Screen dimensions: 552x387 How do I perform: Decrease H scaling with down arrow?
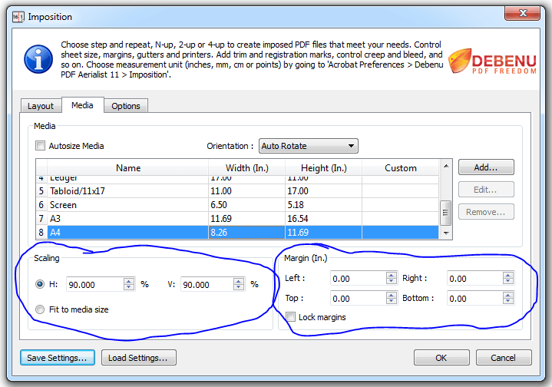point(129,287)
